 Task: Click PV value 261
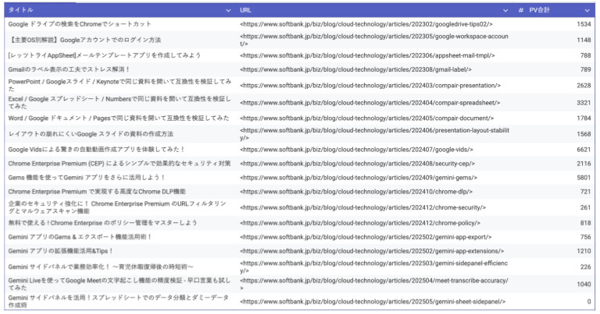click(x=585, y=207)
